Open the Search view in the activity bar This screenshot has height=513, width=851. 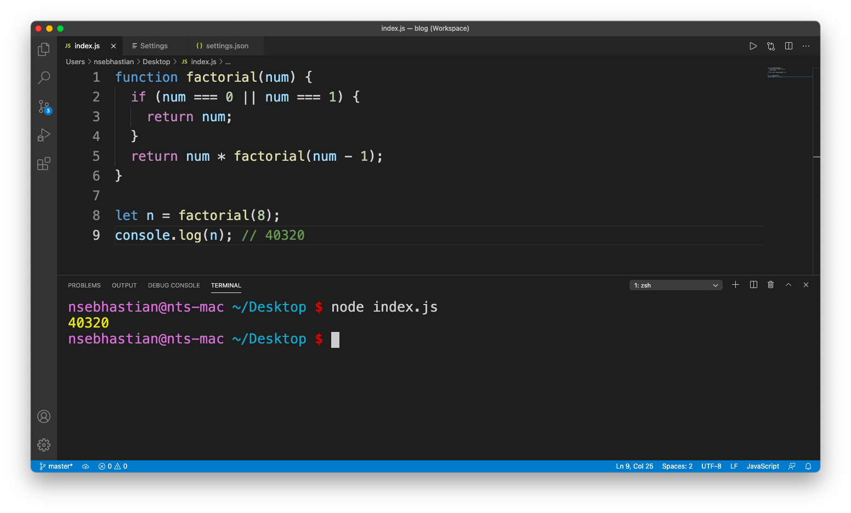point(44,78)
